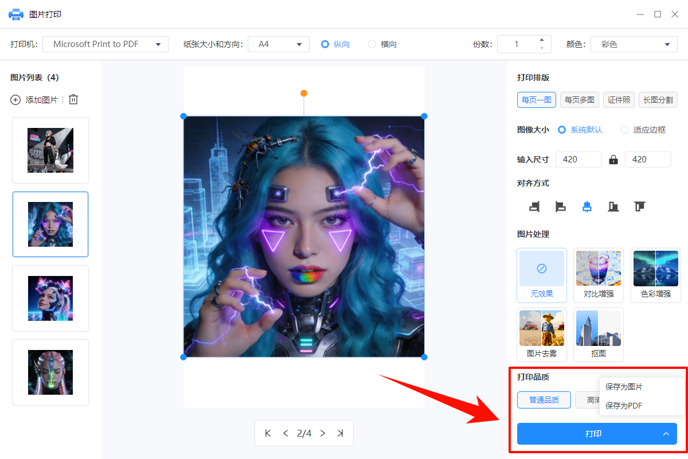Viewport: 688px width, 459px height.
Task: Switch to the 每页多图 layout tab
Action: pyautogui.click(x=579, y=99)
